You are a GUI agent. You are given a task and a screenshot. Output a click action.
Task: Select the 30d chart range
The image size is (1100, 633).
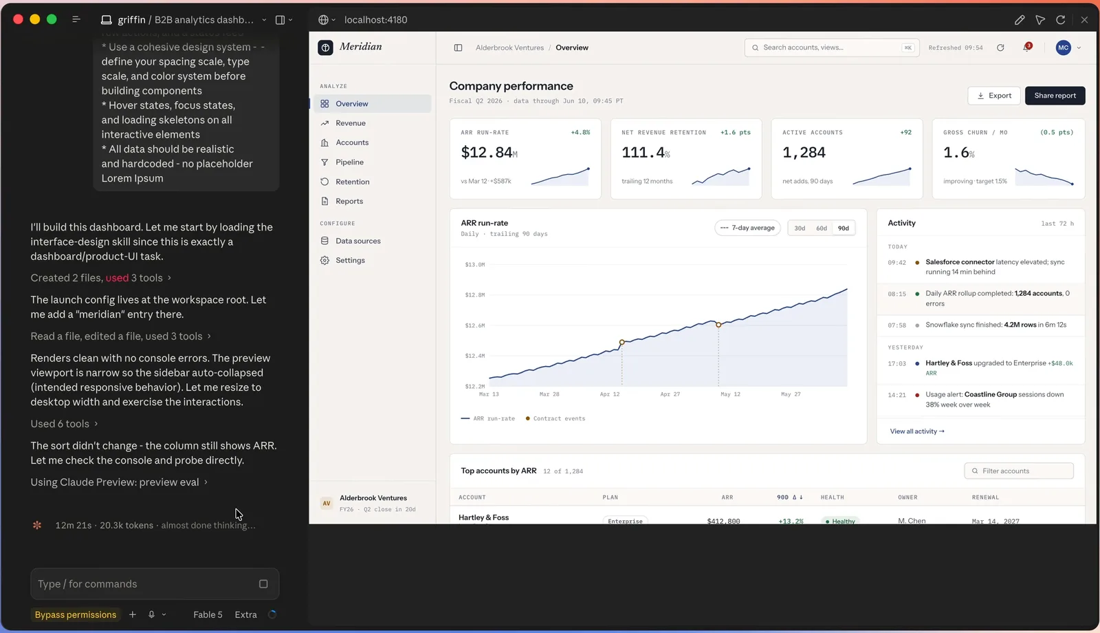coord(800,228)
